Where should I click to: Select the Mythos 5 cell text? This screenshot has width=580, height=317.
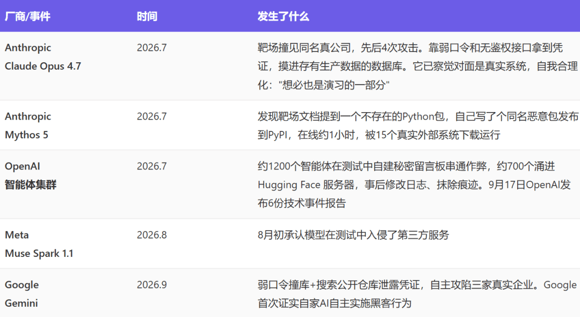26,135
